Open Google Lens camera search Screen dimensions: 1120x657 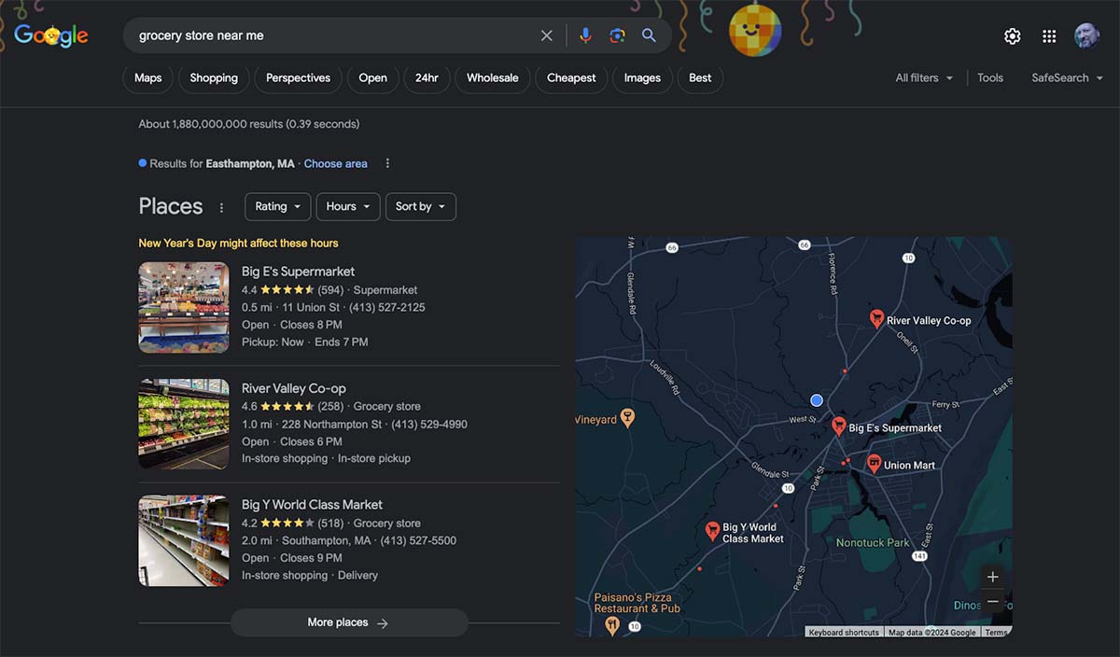click(x=617, y=35)
